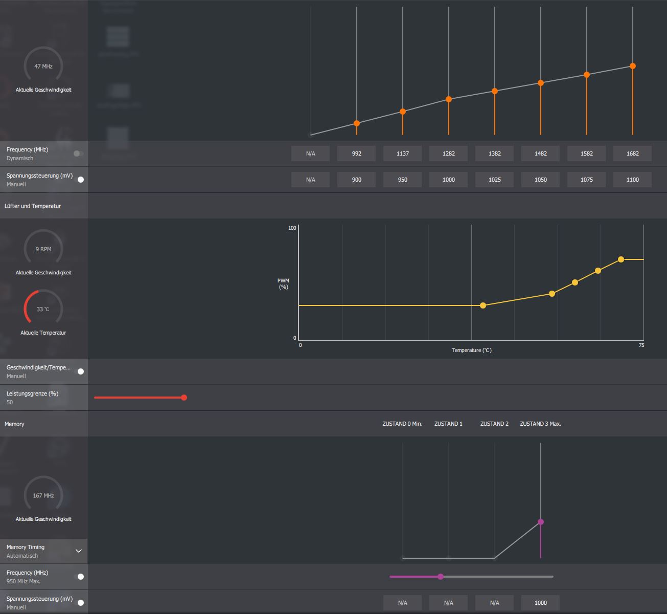Select the 1682 MHz frequency field
This screenshot has height=614, width=667.
(x=633, y=153)
